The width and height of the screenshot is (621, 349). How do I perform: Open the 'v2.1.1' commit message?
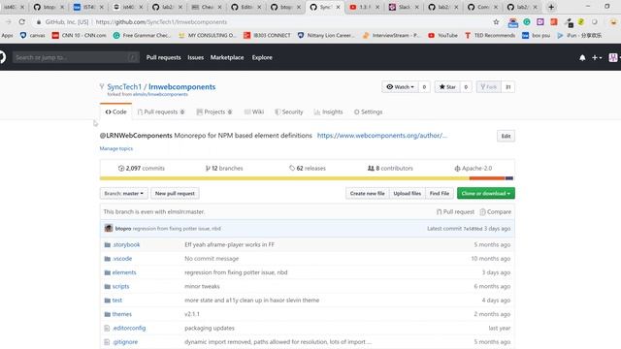coord(192,314)
